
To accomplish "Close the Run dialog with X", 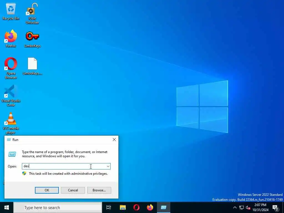I will pos(114,140).
